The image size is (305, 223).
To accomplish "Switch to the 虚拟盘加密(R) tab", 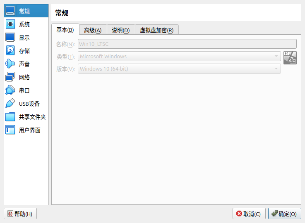I will (x=156, y=30).
